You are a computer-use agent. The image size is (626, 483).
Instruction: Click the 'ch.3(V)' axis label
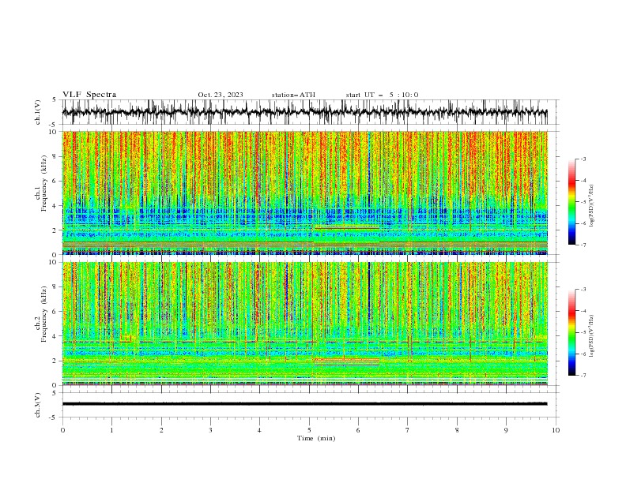coord(38,405)
